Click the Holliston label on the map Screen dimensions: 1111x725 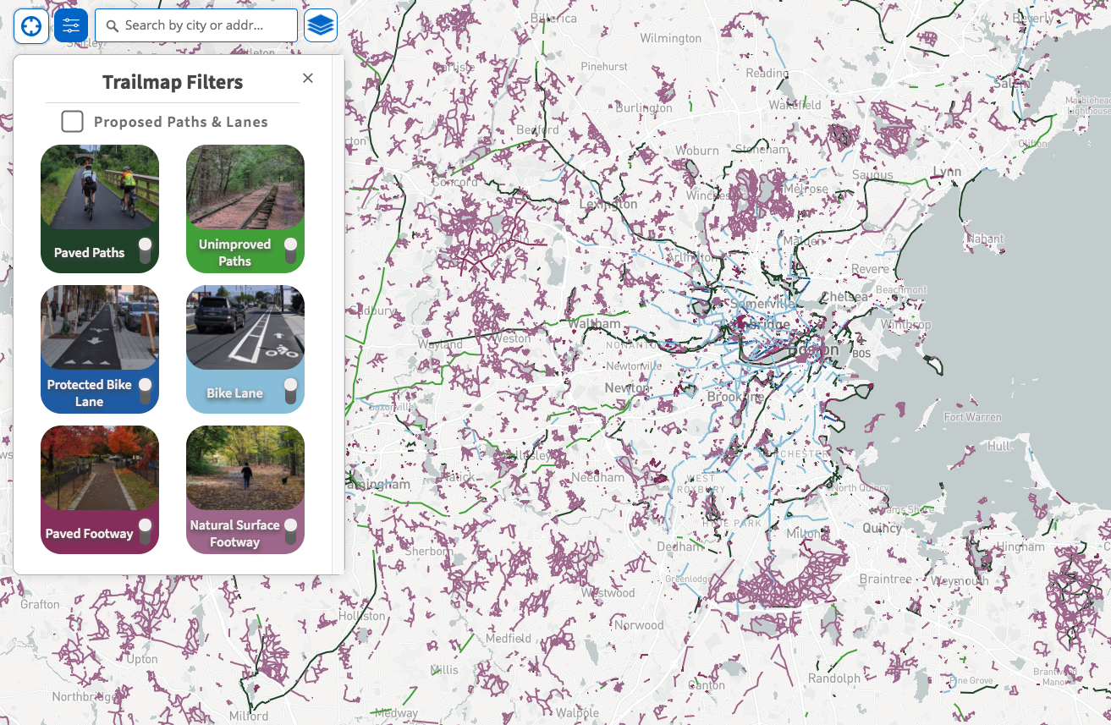pyautogui.click(x=361, y=616)
